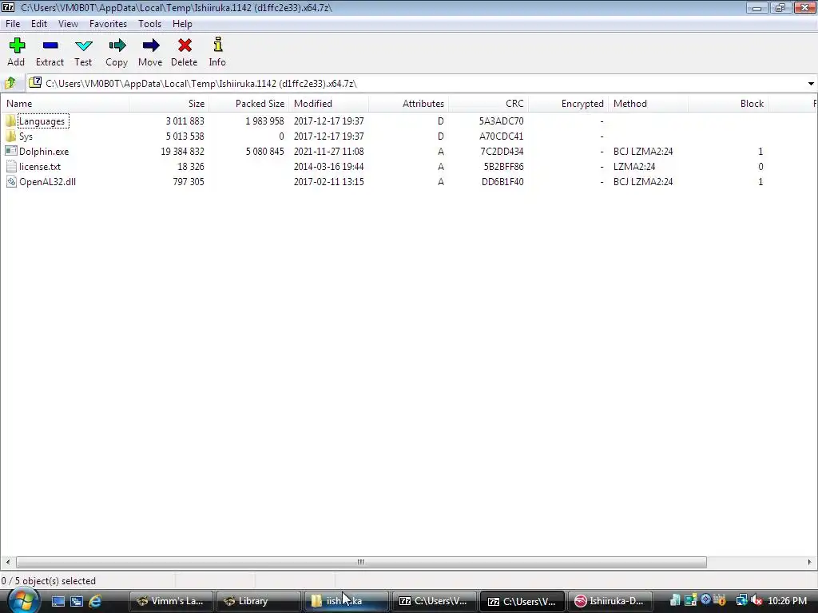This screenshot has width=818, height=613.
Task: Click Switch between windows quick launch icon
Action: click(x=77, y=601)
